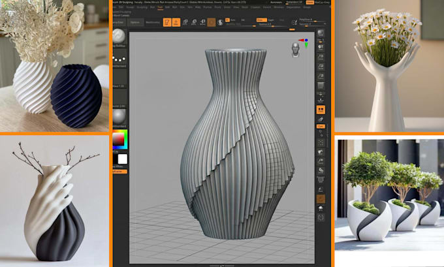The image size is (444, 267).
Task: Toggle the Solo mode icon
Action: tap(321, 208)
